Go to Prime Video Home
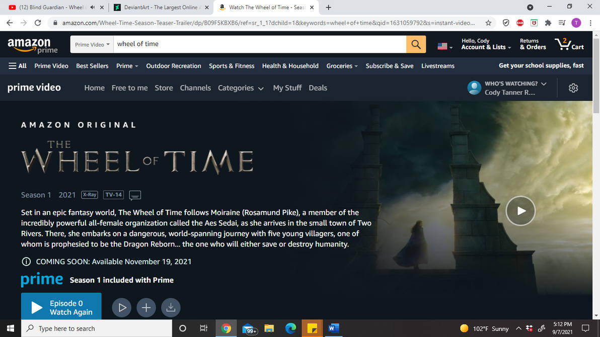This screenshot has width=600, height=337. click(x=94, y=88)
